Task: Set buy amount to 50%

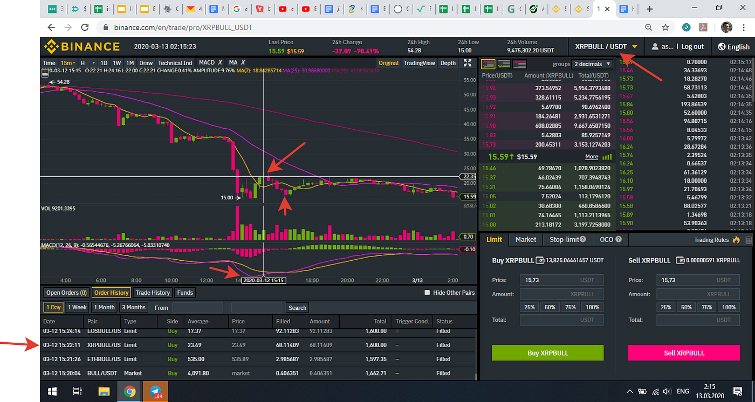Action: tap(550, 307)
